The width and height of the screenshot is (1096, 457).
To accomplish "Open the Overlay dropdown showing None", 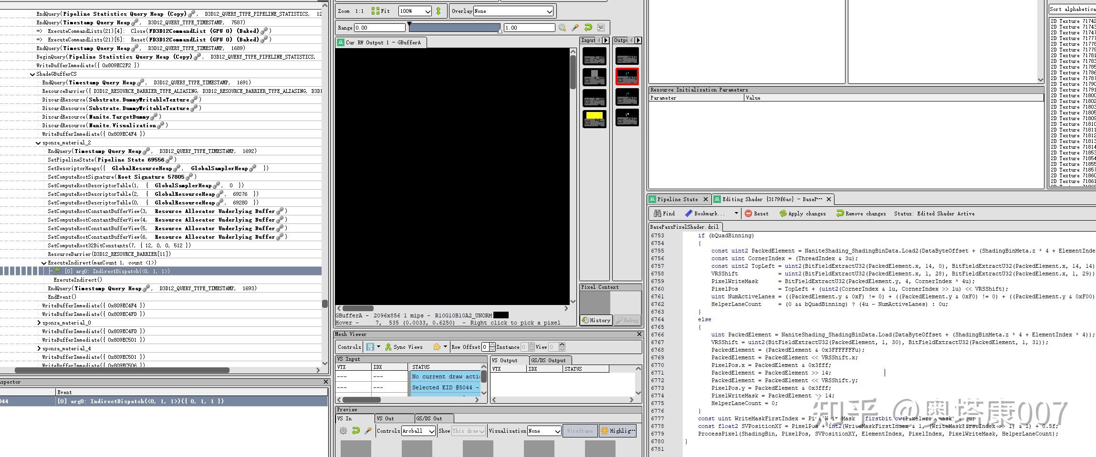I will pos(512,11).
